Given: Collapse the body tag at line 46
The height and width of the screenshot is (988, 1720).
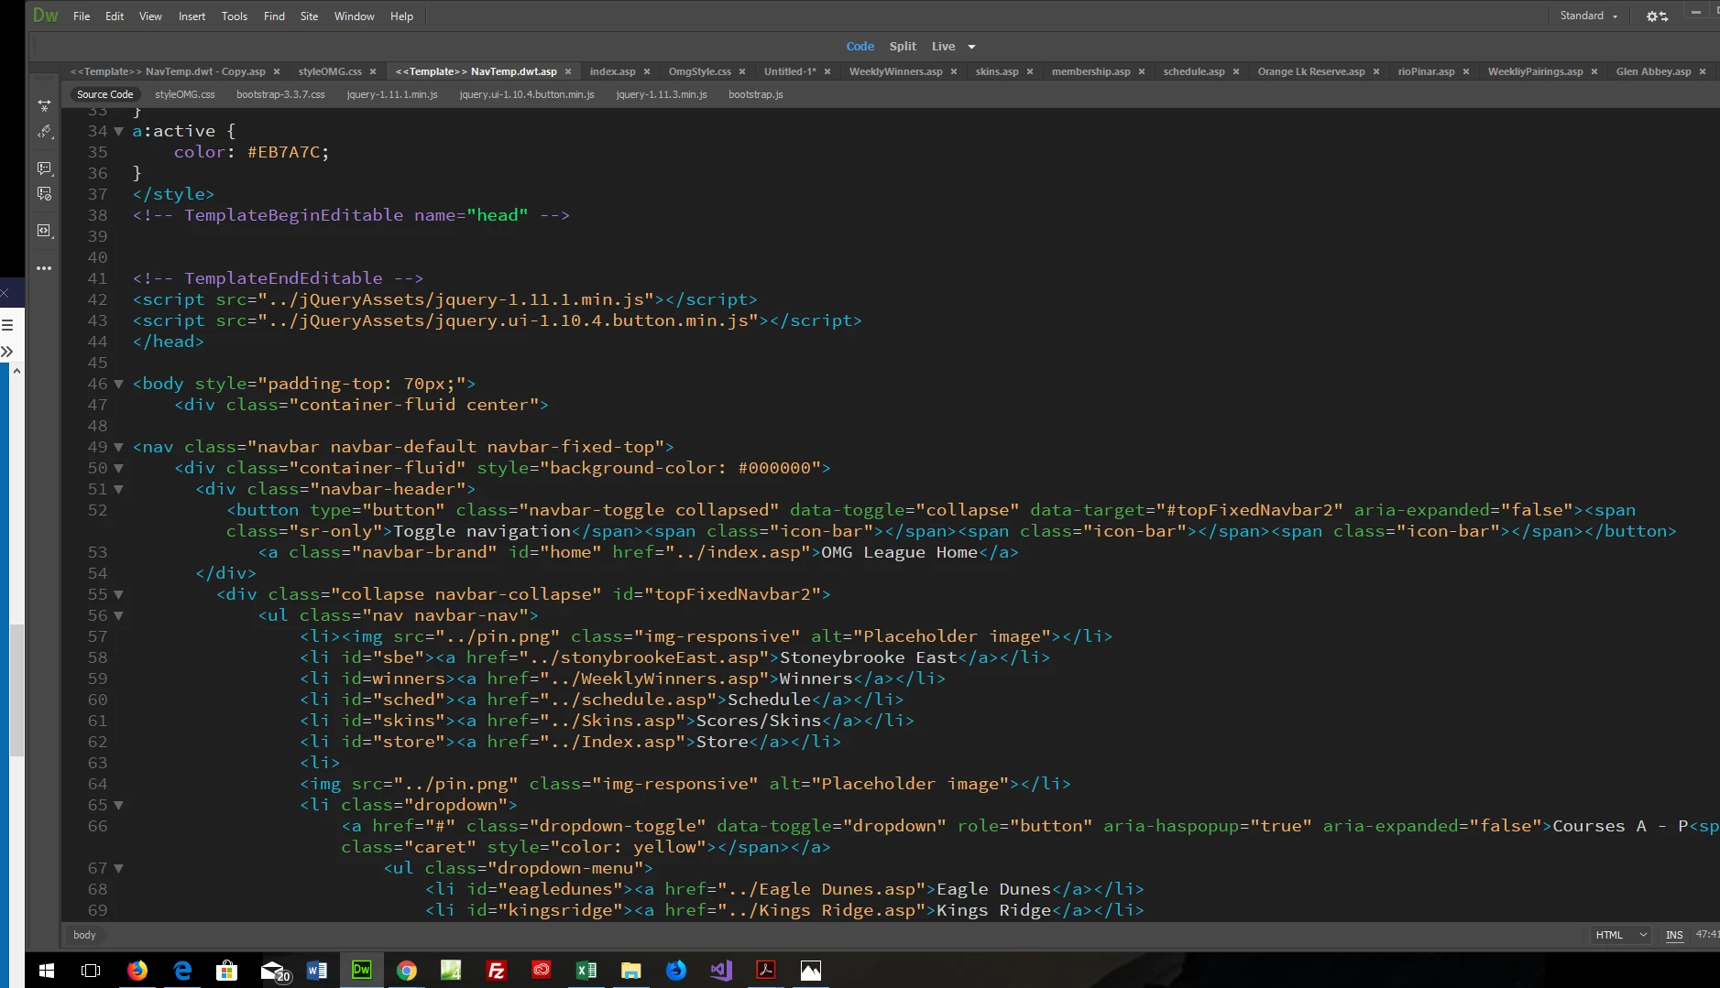Looking at the screenshot, I should [x=118, y=385].
